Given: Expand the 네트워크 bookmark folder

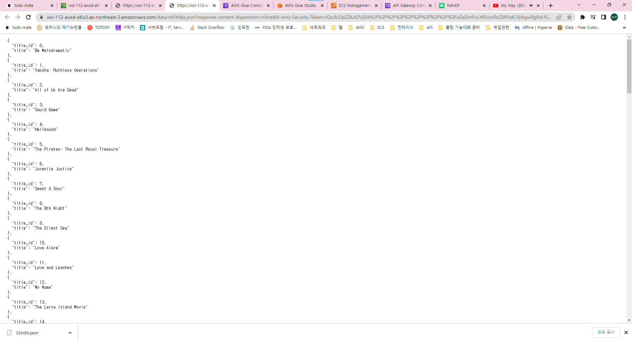Looking at the screenshot, I should (314, 28).
